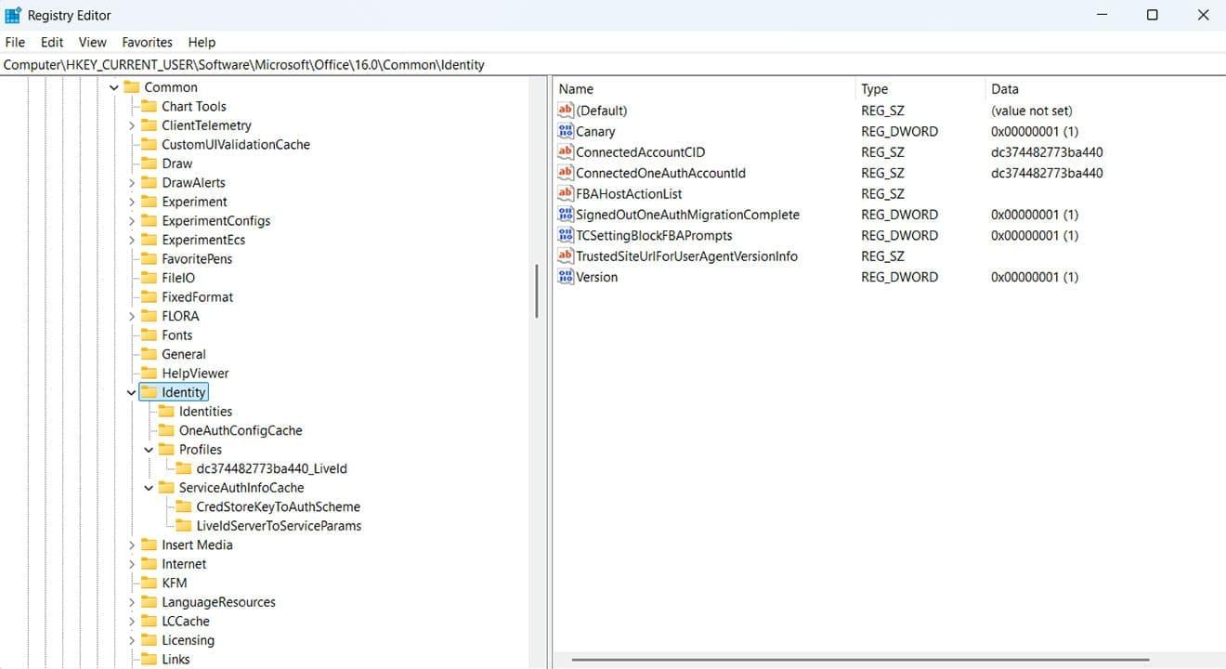The height and width of the screenshot is (669, 1226).
Task: Select the dc374482773ba440_LiveId subkey
Action: 269,468
